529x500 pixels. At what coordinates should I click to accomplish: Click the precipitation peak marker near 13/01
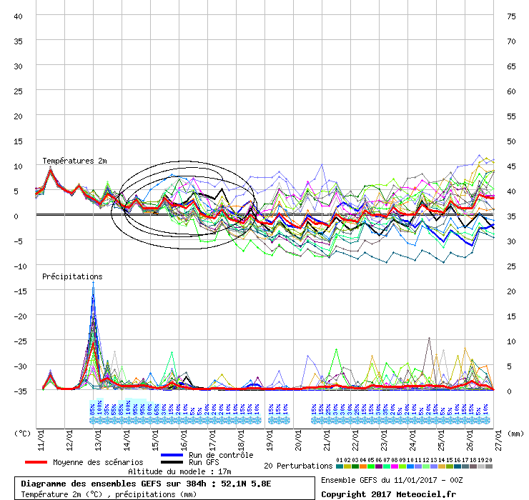point(94,283)
